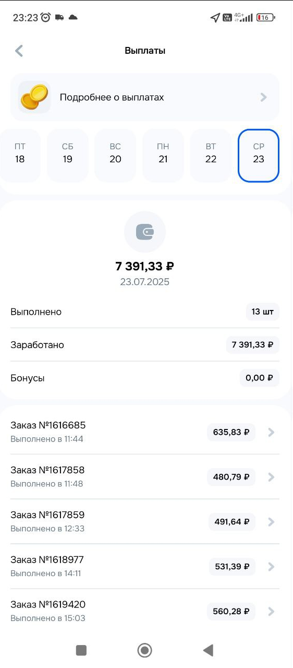Open Заказ №1617859 entry
The height and width of the screenshot is (668, 293).
tap(145, 521)
